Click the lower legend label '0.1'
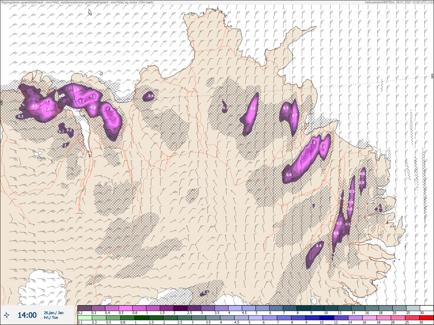The image size is (434, 325). 80,322
